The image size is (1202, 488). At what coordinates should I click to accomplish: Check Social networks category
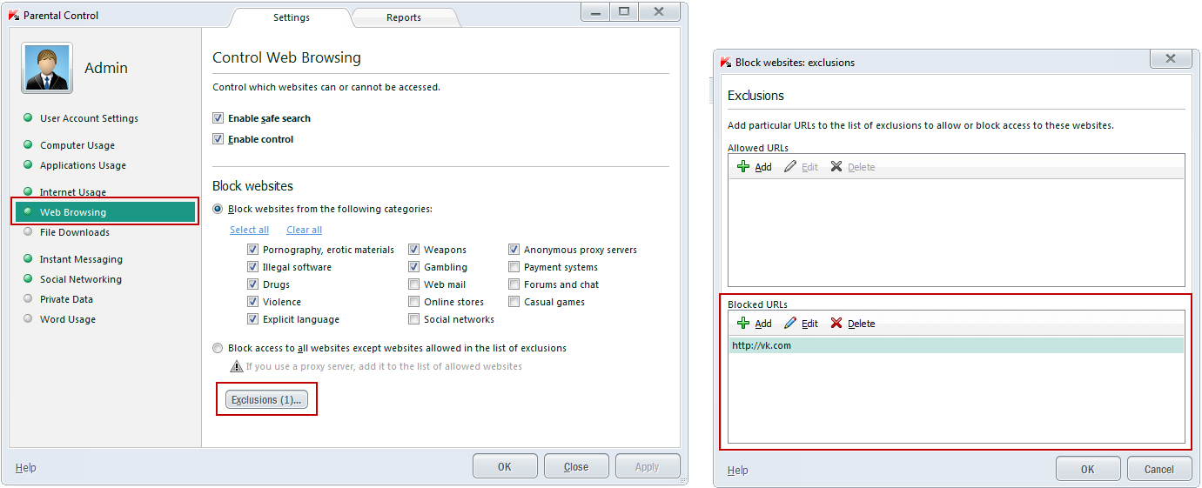point(414,319)
